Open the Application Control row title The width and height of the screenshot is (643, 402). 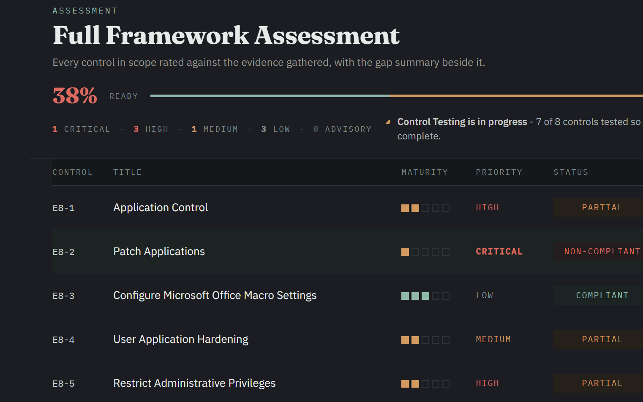click(161, 208)
